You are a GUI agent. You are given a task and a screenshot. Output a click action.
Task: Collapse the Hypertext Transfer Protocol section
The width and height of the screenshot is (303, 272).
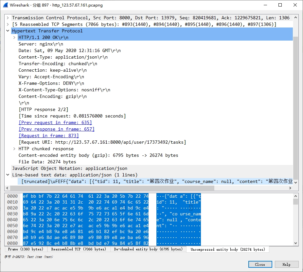(x=8, y=31)
